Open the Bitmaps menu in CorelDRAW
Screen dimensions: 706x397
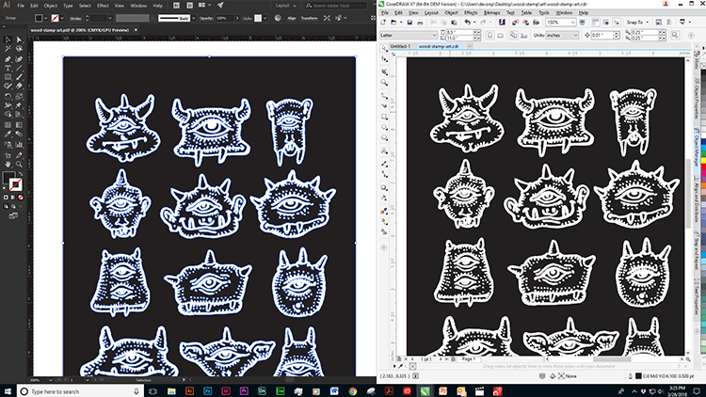[x=491, y=12]
